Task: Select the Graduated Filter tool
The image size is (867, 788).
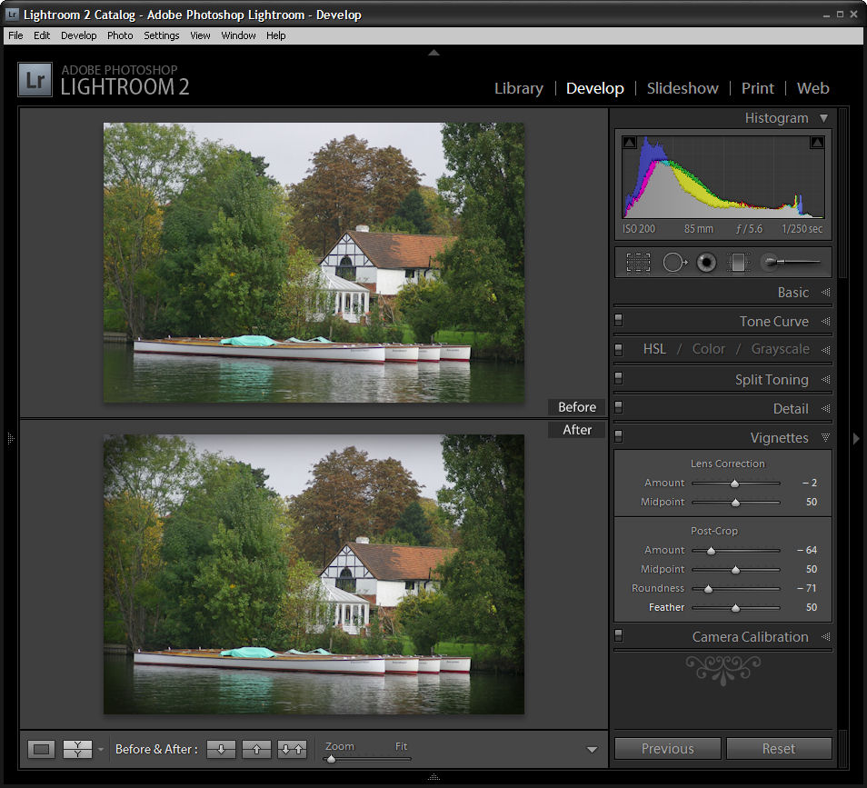Action: point(738,262)
